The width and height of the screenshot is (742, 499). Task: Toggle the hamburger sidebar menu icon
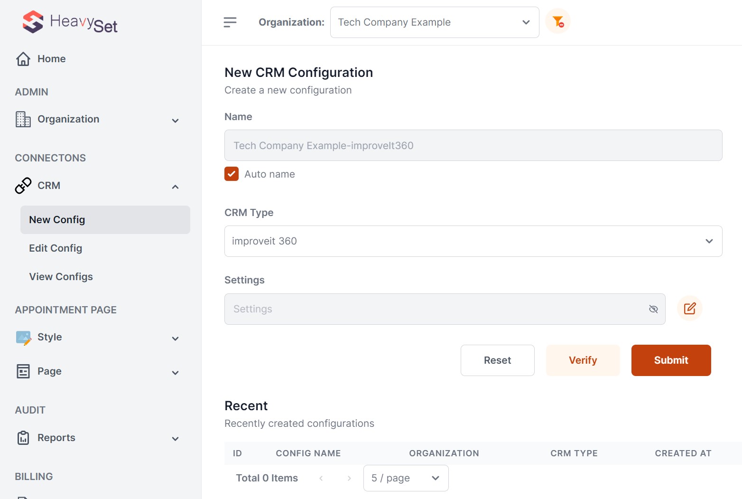pyautogui.click(x=230, y=22)
